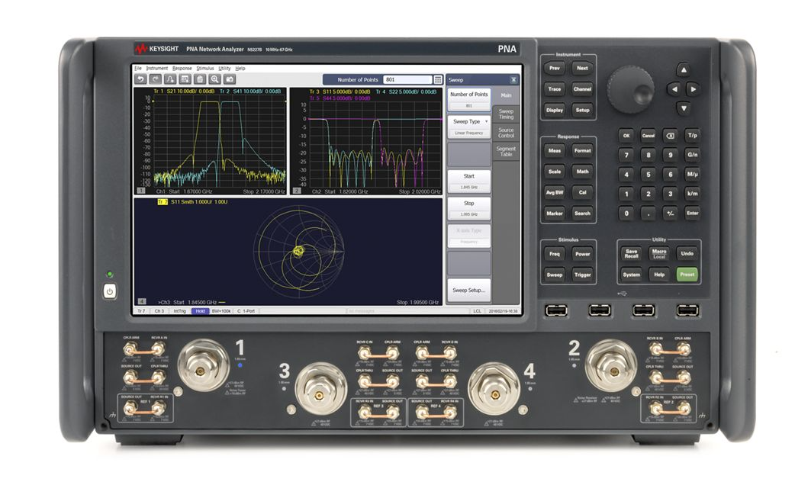Screen dimensions: 795x485
Task: Open the Help menu
Action: tap(240, 68)
